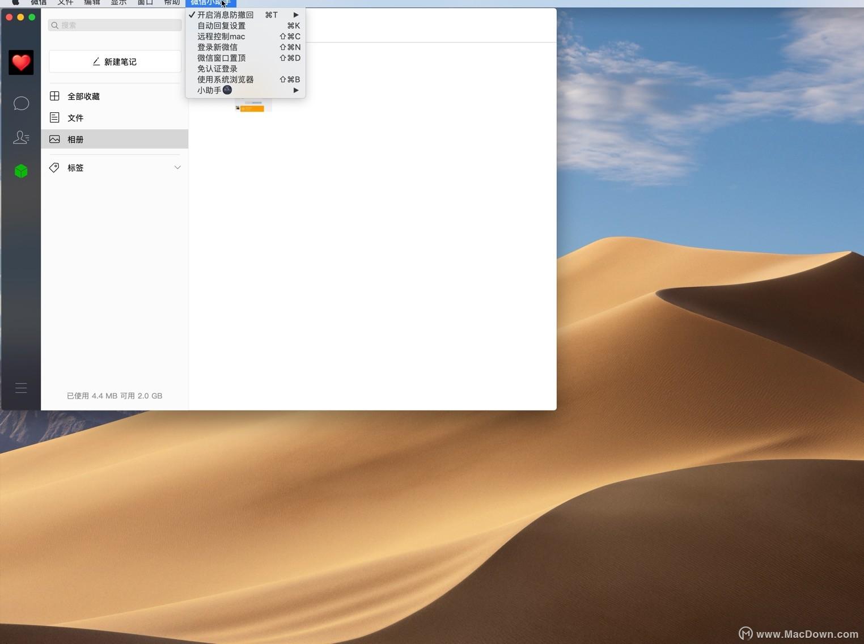Choose 登录新微信 menu item
The height and width of the screenshot is (644, 864).
245,47
